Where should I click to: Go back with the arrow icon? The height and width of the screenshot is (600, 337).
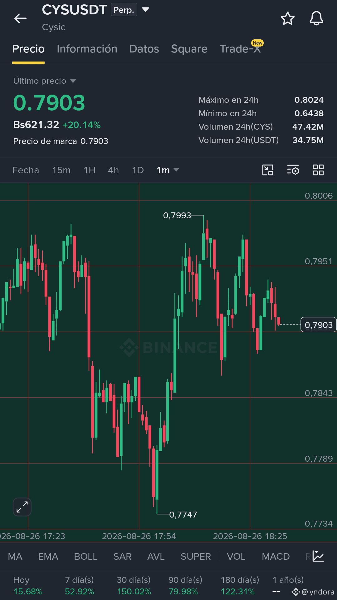pyautogui.click(x=20, y=18)
